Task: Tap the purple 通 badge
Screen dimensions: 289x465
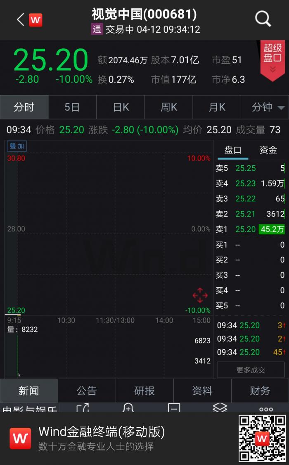Action: [97, 29]
